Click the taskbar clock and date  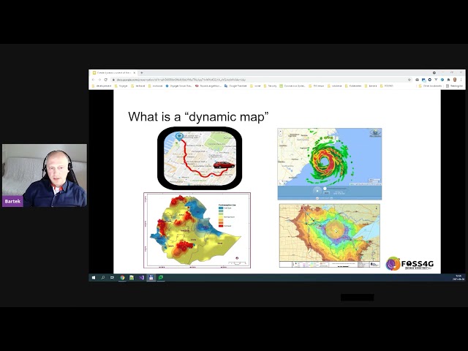pos(458,278)
